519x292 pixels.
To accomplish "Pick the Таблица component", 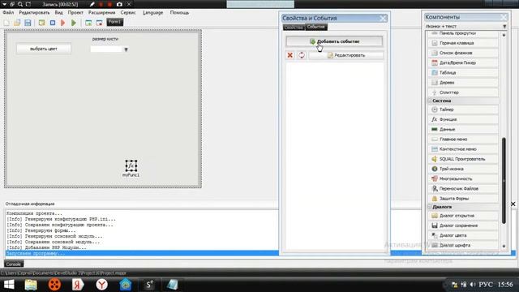I will click(463, 72).
